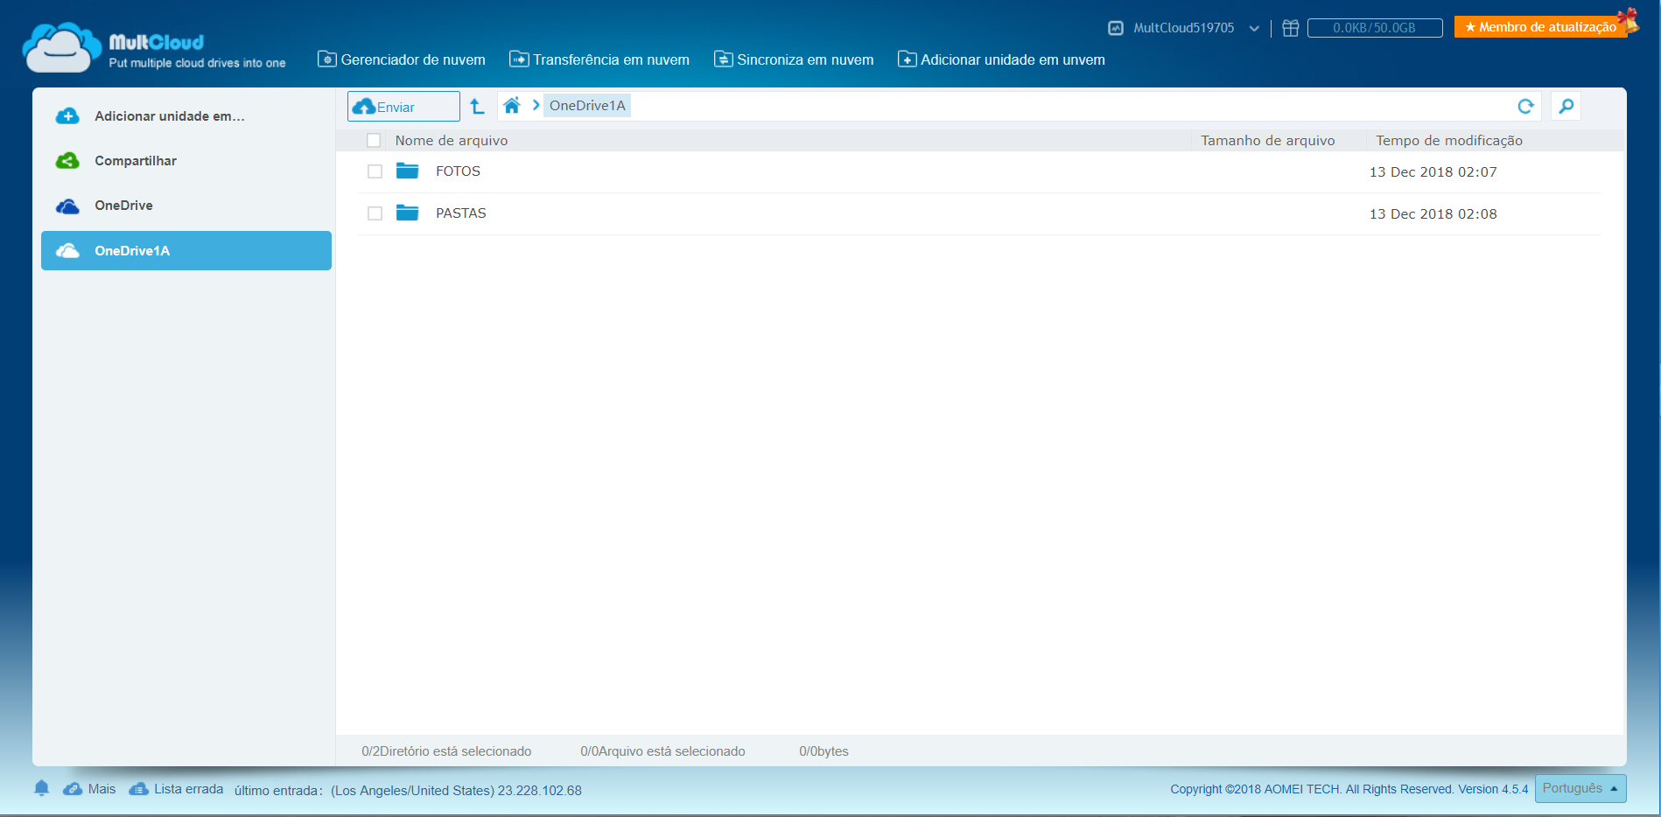Click the home icon in breadcrumb
1661x817 pixels.
click(x=512, y=106)
